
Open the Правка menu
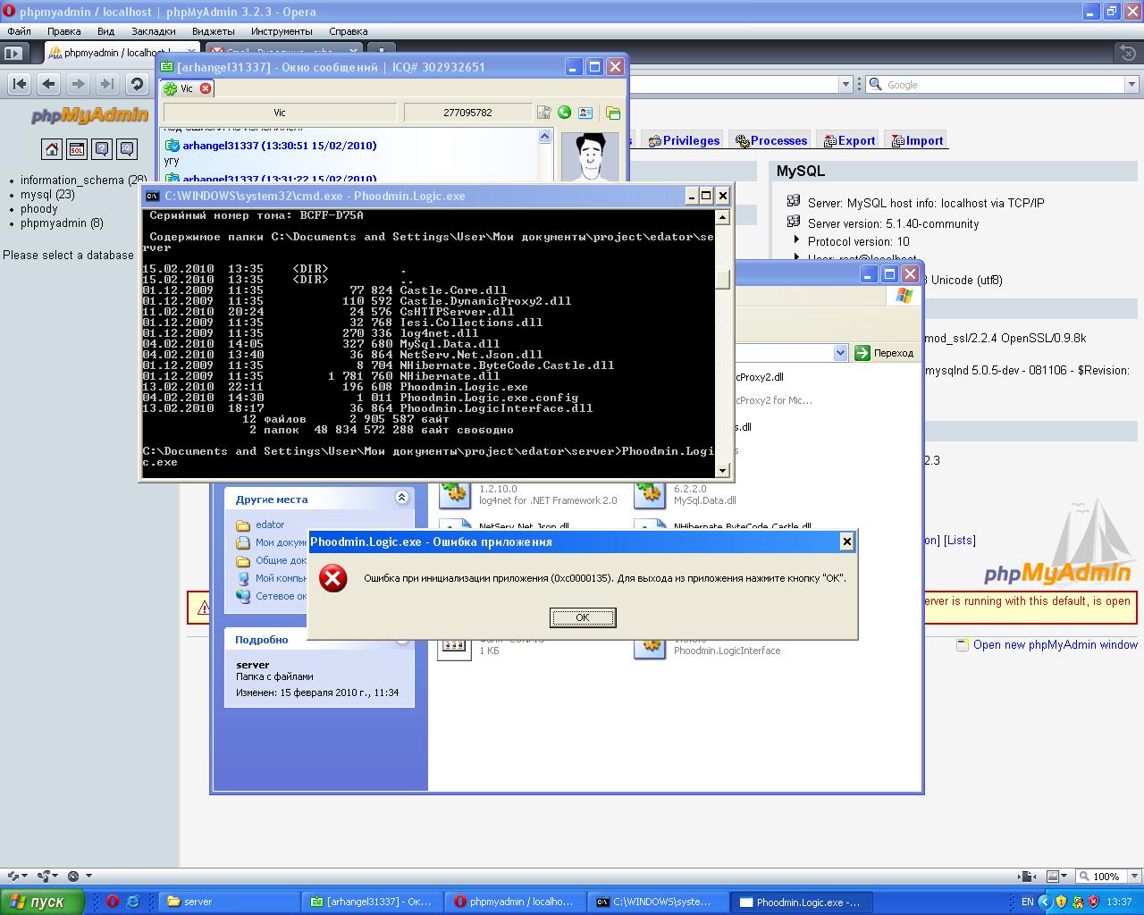[64, 31]
